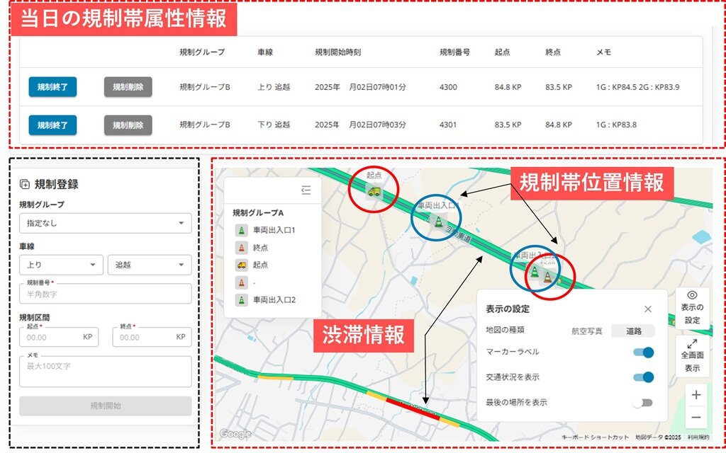726x453 pixels.
Task: Click the 表示の設定 eye icon button
Action: 692,307
